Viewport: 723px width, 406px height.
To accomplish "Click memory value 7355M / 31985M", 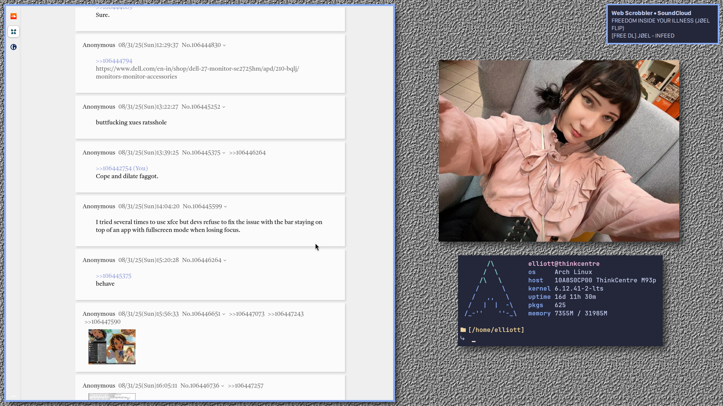I will tap(581, 314).
